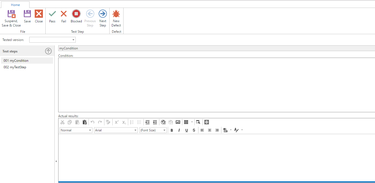
Task: Toggle underline formatting
Action: click(x=186, y=130)
